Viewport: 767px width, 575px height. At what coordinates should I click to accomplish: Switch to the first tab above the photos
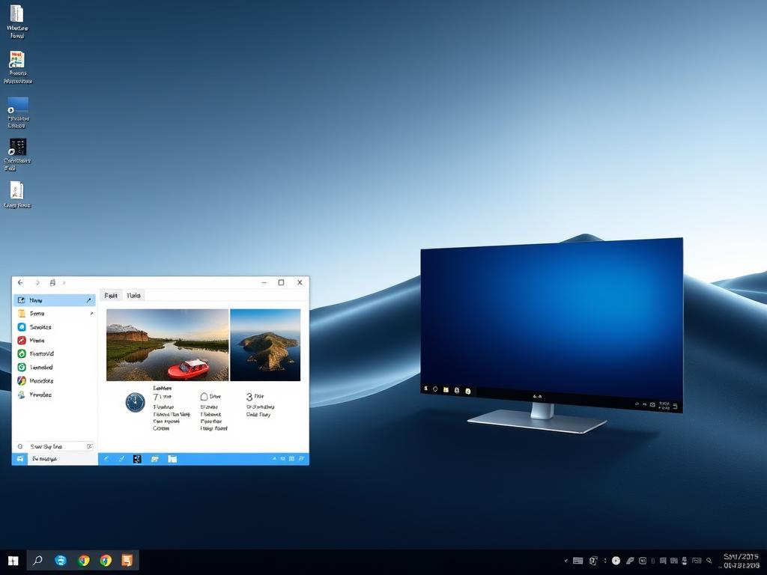(x=111, y=295)
